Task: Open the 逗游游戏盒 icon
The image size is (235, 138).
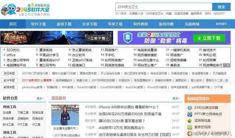Action: tap(190, 121)
